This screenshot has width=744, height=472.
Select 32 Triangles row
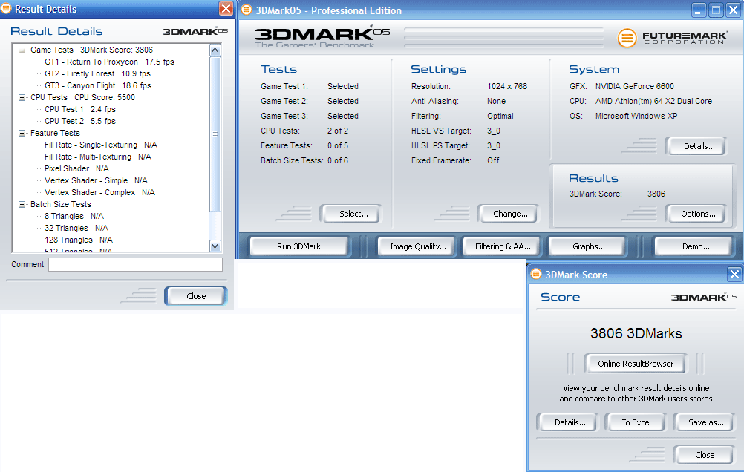click(76, 228)
